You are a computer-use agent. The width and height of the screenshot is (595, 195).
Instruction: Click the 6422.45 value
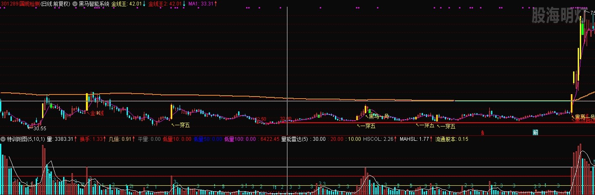(270, 139)
